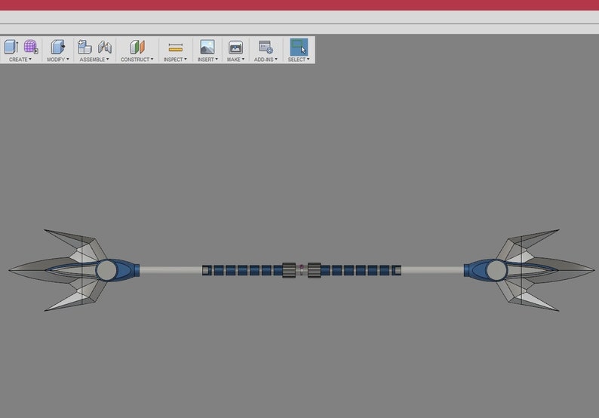Expand the INSPECT dropdown menu

175,60
